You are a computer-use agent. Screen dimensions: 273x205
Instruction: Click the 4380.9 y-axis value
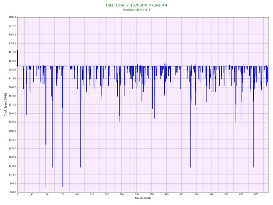pyautogui.click(x=12, y=70)
